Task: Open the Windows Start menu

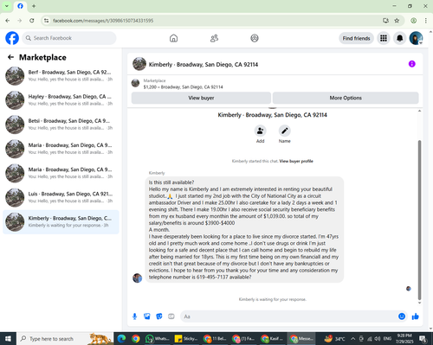Action: coord(8,339)
